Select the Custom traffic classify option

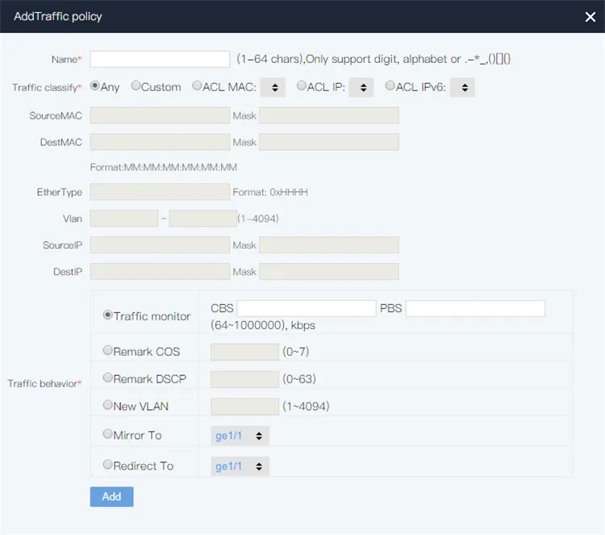pyautogui.click(x=136, y=86)
